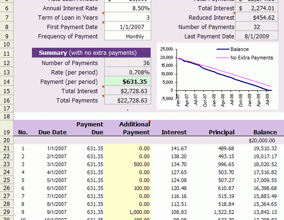Select additional payment 0.00 for 4/1/2007
The height and width of the screenshot is (220, 284).
coord(128,172)
